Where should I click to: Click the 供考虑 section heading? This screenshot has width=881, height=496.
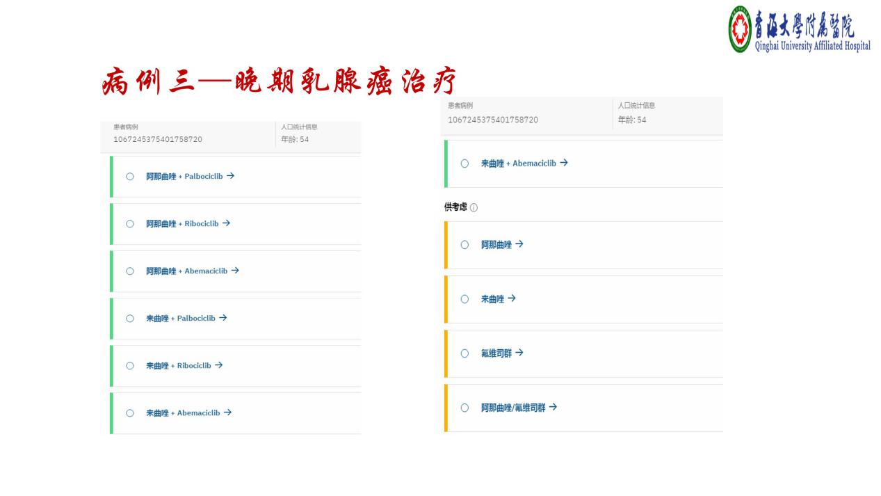(x=455, y=207)
